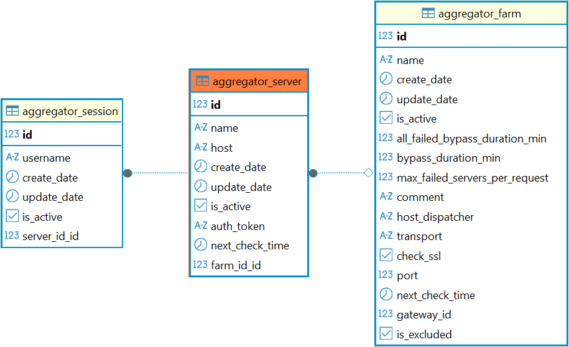Select the aggregator_farm table title
The height and width of the screenshot is (347, 569).
click(479, 13)
